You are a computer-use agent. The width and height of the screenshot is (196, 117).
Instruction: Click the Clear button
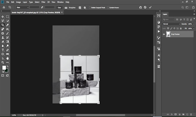(x=59, y=7)
